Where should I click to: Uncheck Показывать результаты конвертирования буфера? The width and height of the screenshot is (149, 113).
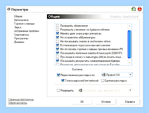click(57, 61)
